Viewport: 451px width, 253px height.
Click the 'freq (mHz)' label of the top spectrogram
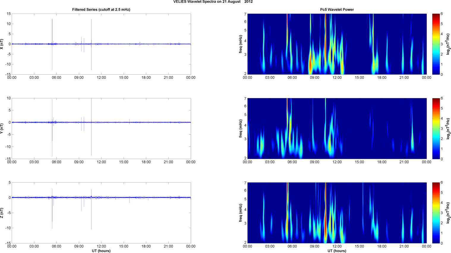[x=241, y=44]
